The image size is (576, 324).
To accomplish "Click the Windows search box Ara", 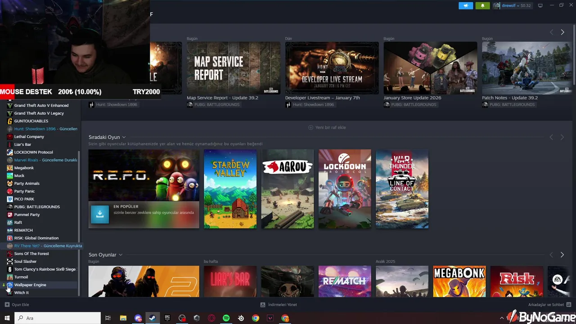I will tap(58, 318).
